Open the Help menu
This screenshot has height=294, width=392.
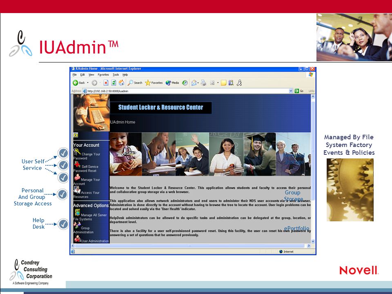click(125, 75)
